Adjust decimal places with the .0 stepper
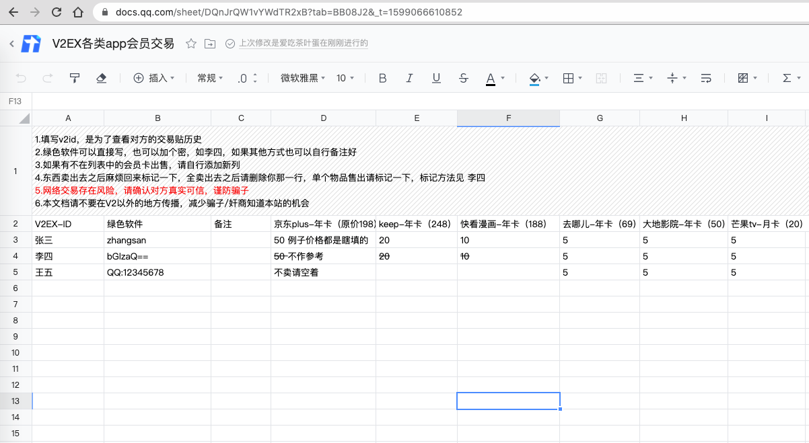This screenshot has width=809, height=443. 248,78
